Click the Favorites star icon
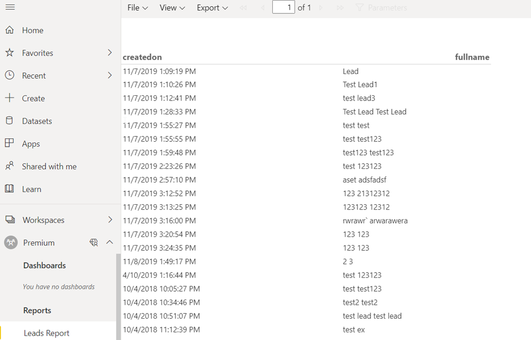 [x=9, y=53]
